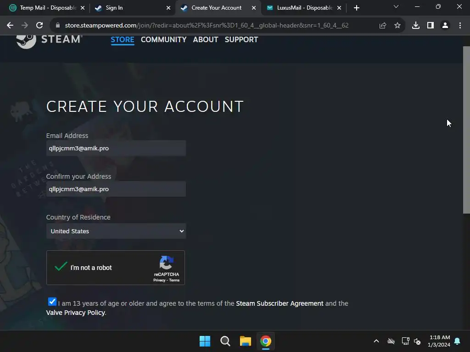Open reCAPTCHA Privacy link
The width and height of the screenshot is (470, 352).
(159, 280)
